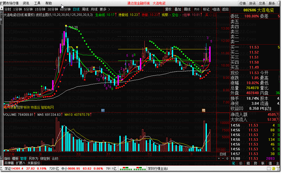The height and width of the screenshot is (173, 282).
Task: Add stock via +自选 button
Action: [x=216, y=9]
